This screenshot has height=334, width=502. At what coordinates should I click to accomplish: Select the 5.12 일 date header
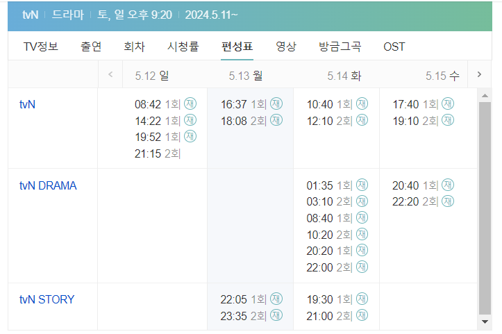(152, 76)
